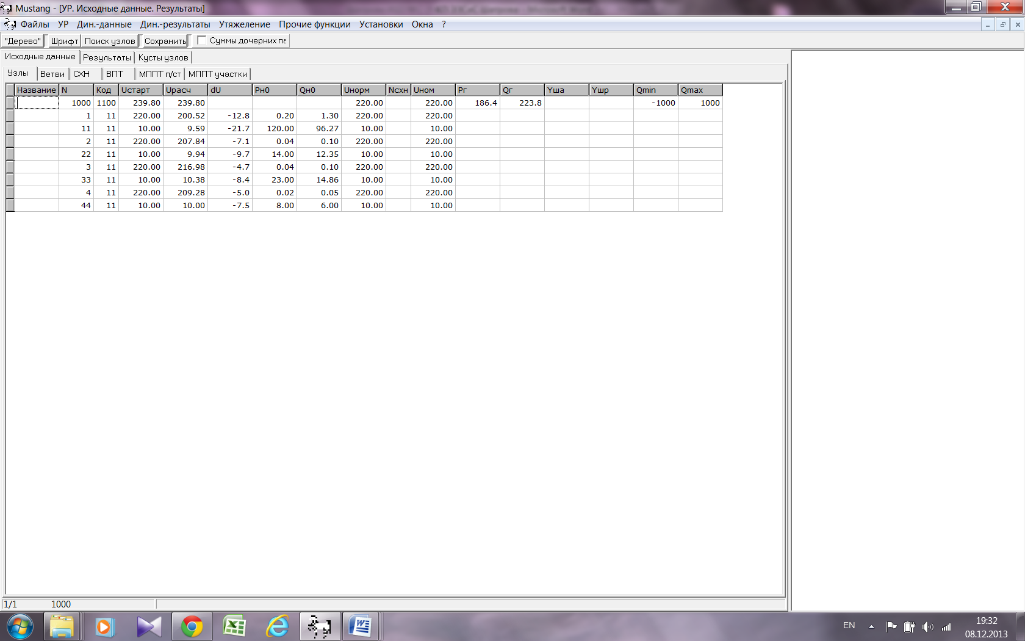Screen dimensions: 1025x641
Task: Switch to the Ветви tab
Action: click(x=52, y=74)
